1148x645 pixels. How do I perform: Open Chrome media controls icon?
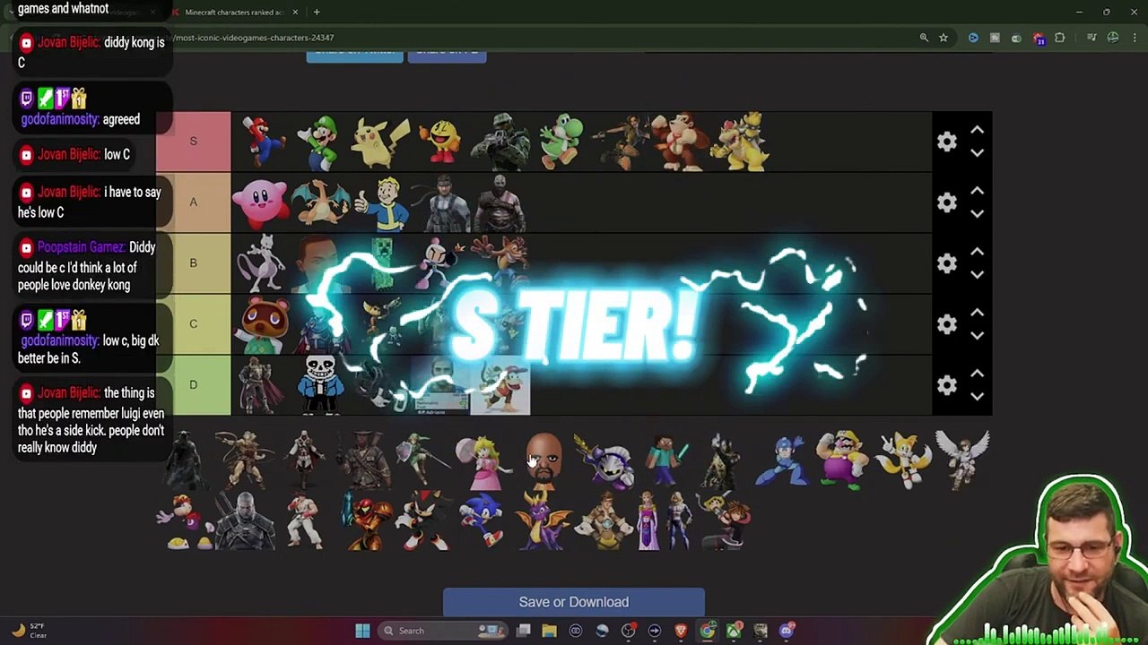(1091, 38)
